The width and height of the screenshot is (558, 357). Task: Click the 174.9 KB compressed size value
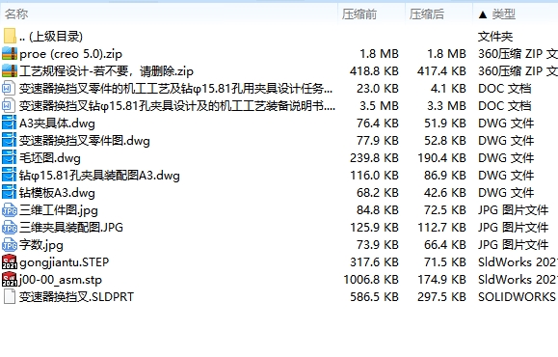tap(441, 280)
